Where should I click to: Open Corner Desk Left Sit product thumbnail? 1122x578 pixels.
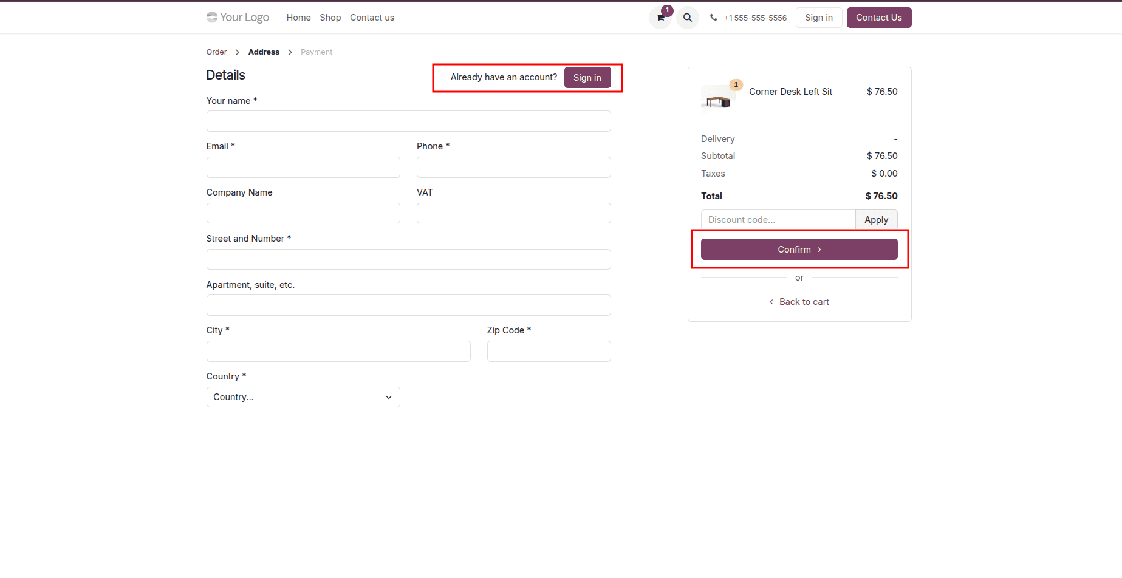719,100
